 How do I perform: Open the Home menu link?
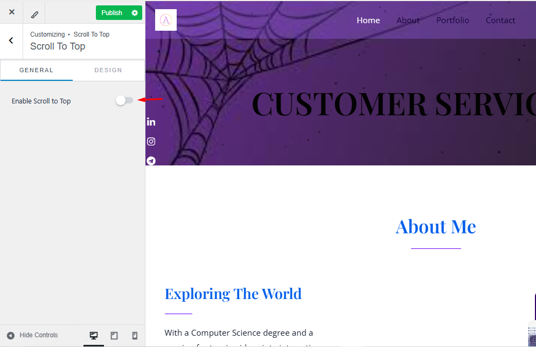point(368,20)
